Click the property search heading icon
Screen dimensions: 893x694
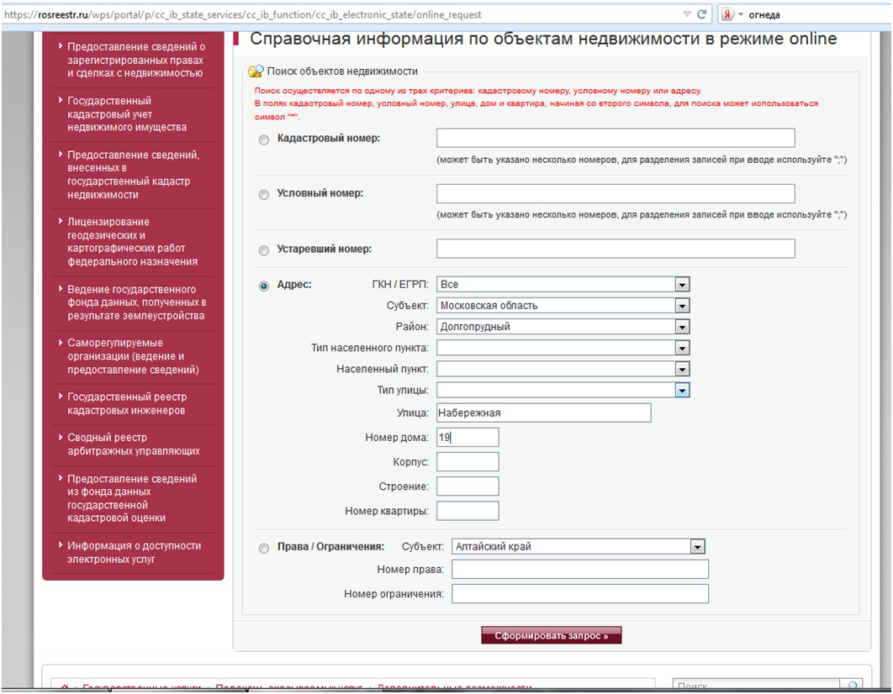pyautogui.click(x=256, y=71)
